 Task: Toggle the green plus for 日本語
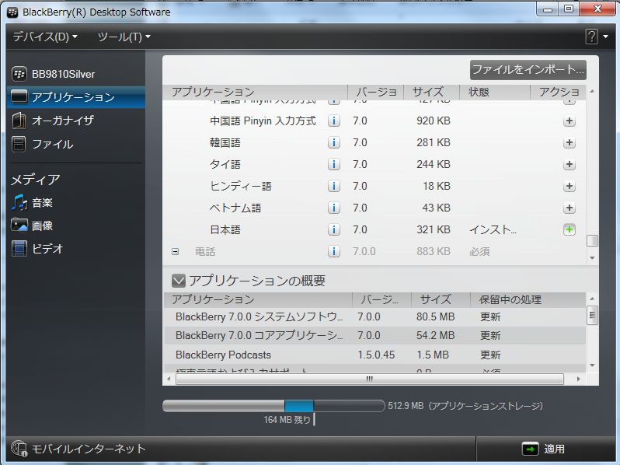[x=569, y=229]
